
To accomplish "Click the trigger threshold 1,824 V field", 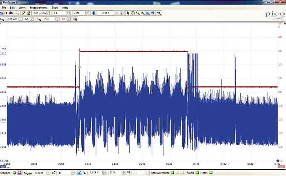I will [x=94, y=173].
